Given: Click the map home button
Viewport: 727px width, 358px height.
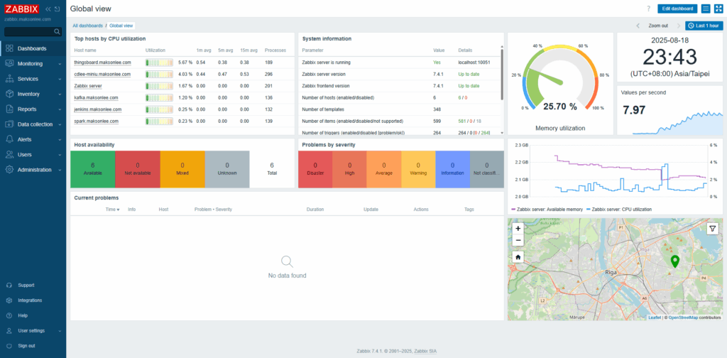Looking at the screenshot, I should [x=518, y=257].
